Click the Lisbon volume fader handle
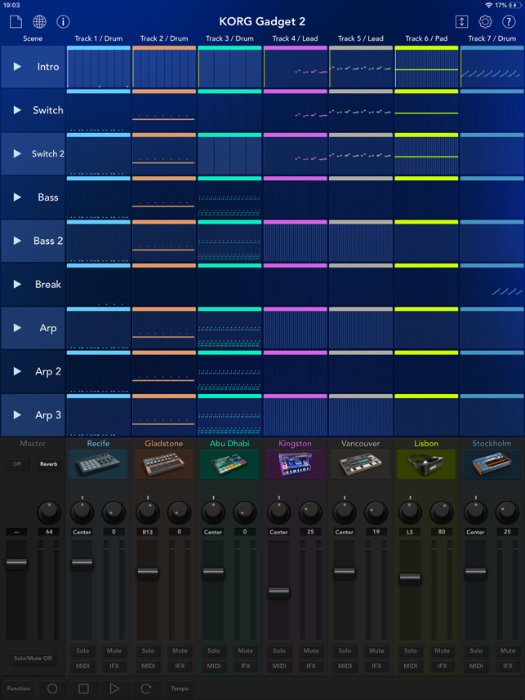 pyautogui.click(x=410, y=578)
